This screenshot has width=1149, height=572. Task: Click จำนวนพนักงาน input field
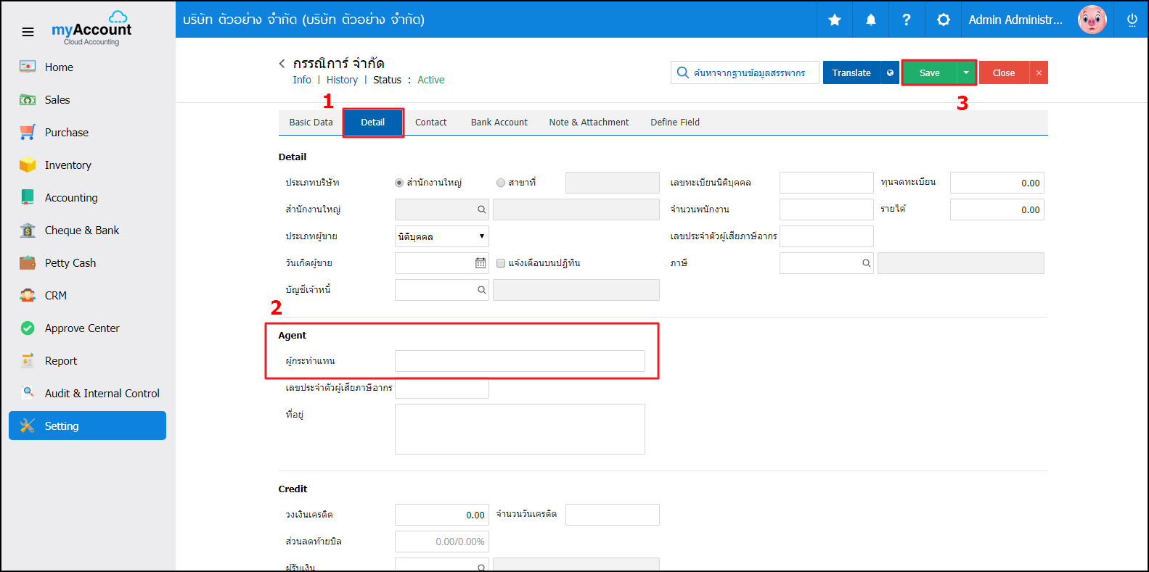pos(826,210)
